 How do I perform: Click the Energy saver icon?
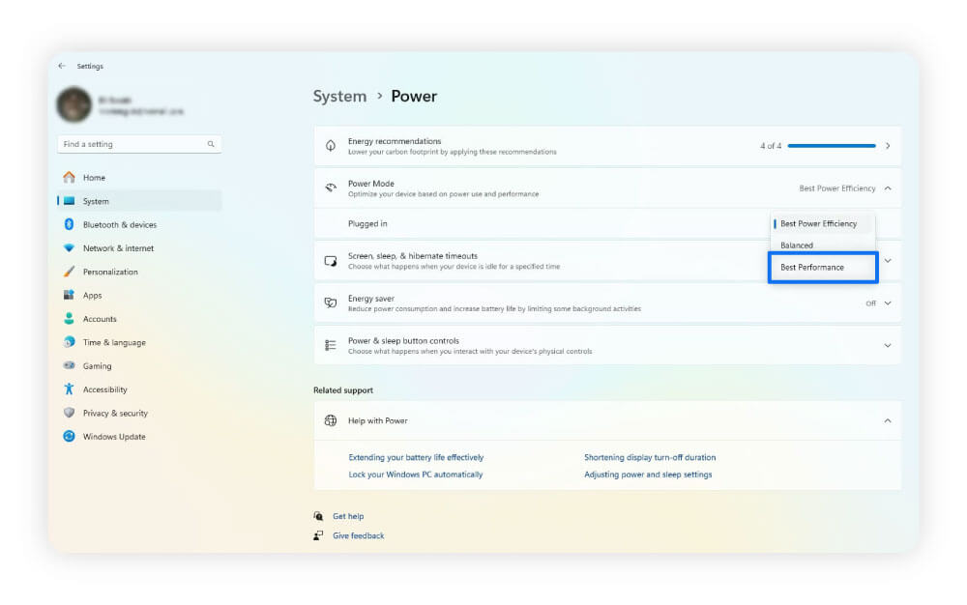tap(331, 302)
